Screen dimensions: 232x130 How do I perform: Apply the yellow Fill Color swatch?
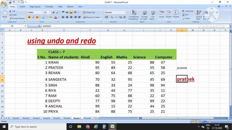pyautogui.click(x=50, y=17)
